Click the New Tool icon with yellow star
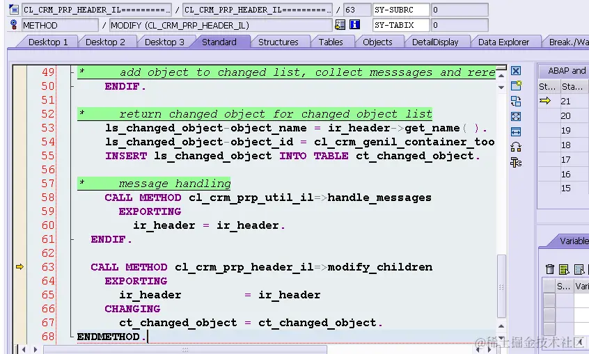Screen dimensions: 589x354 click(x=516, y=86)
